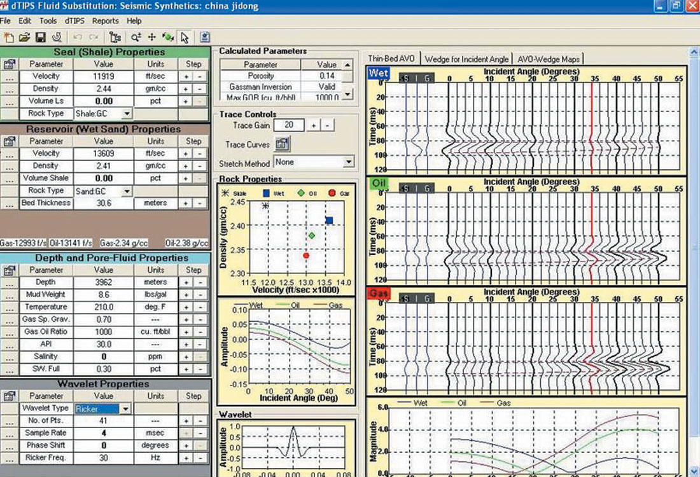Select the pointer arrow tool
Viewport: 700px width, 477px height.
[184, 38]
